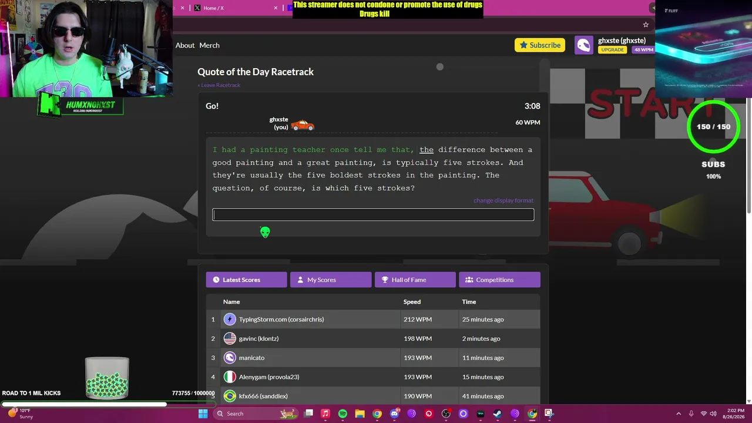
Task: Open the About page
Action: point(185,45)
